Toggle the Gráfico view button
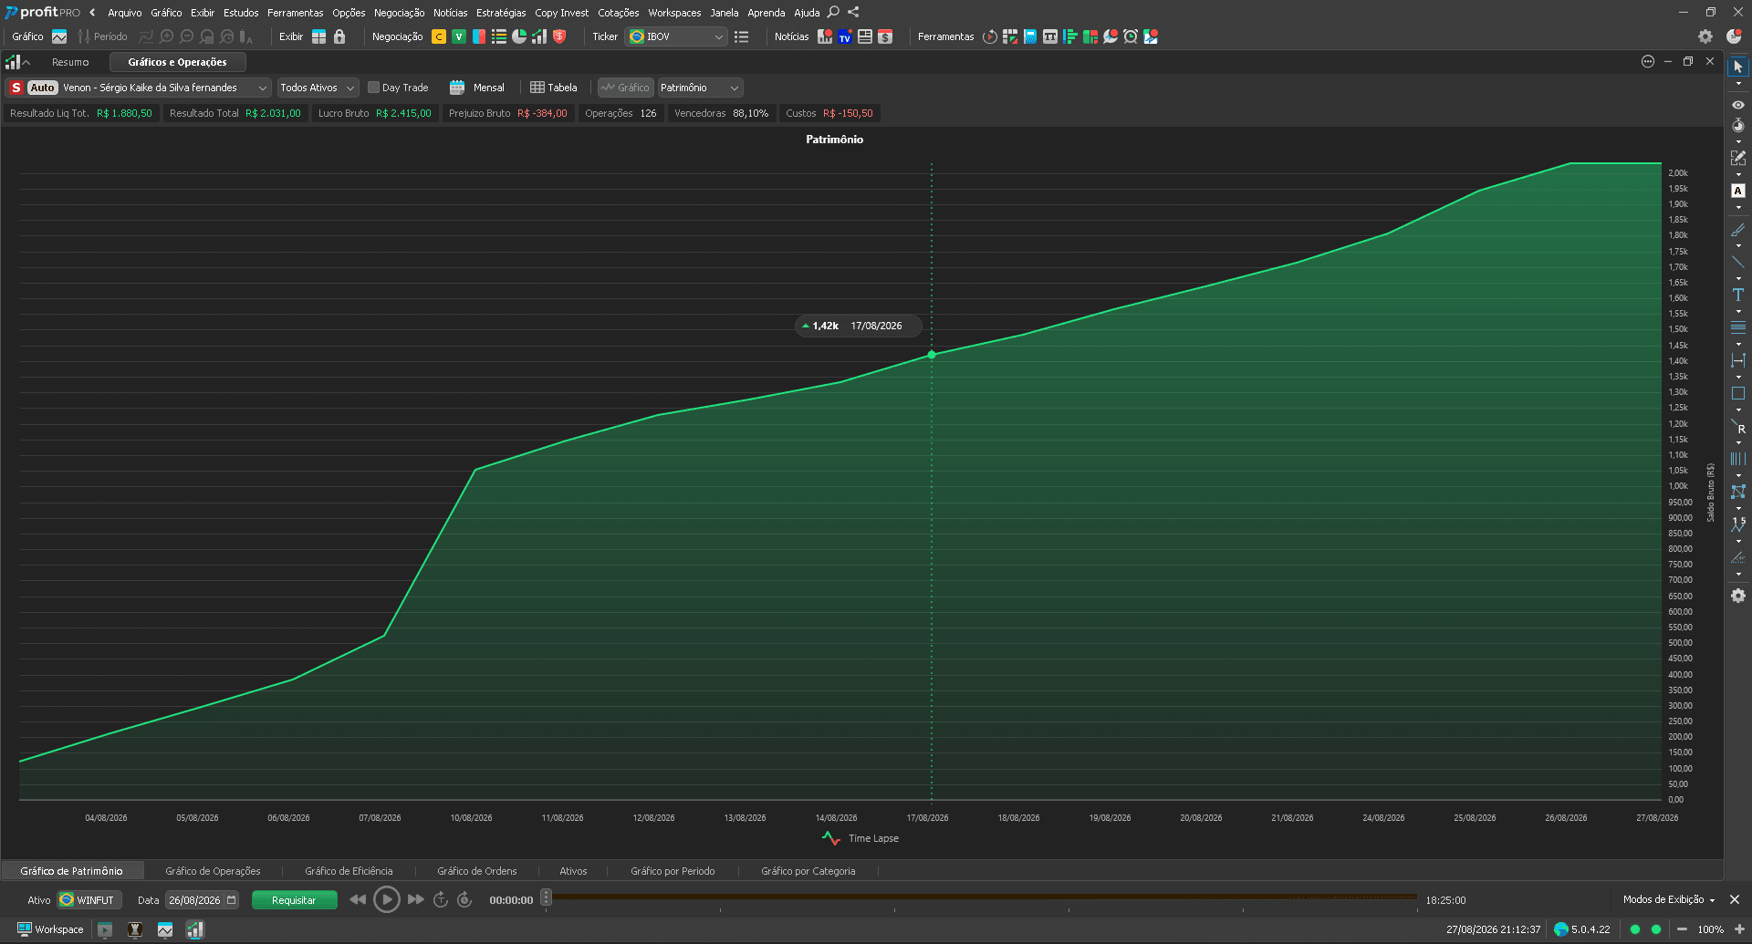This screenshot has height=944, width=1752. 625,88
